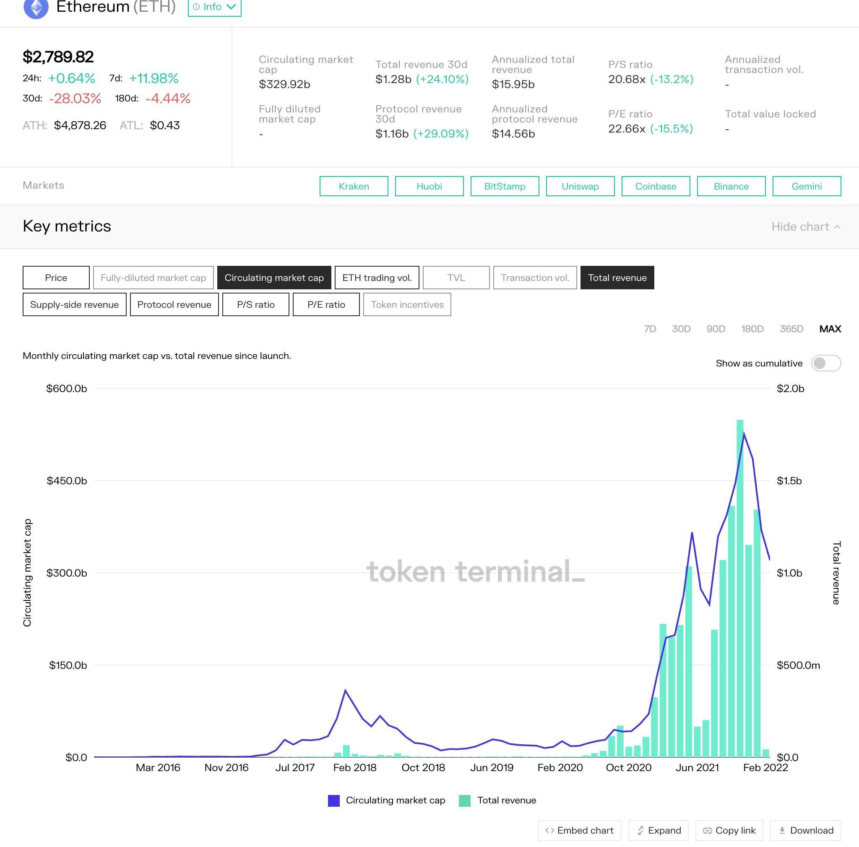Open the Kraken market link

(x=354, y=186)
